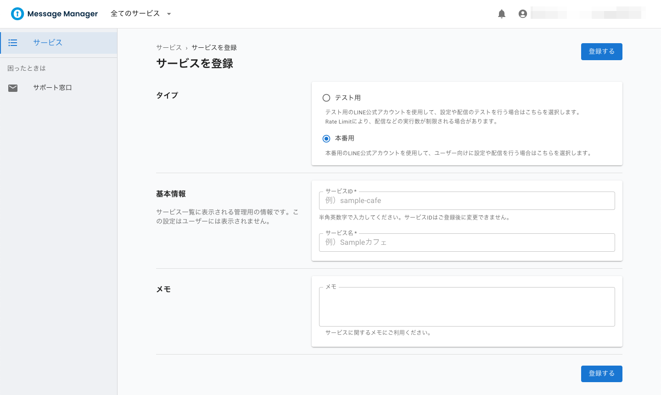661x395 pixels.
Task: Click the Rate Limit note under テスト用
Action: [412, 122]
